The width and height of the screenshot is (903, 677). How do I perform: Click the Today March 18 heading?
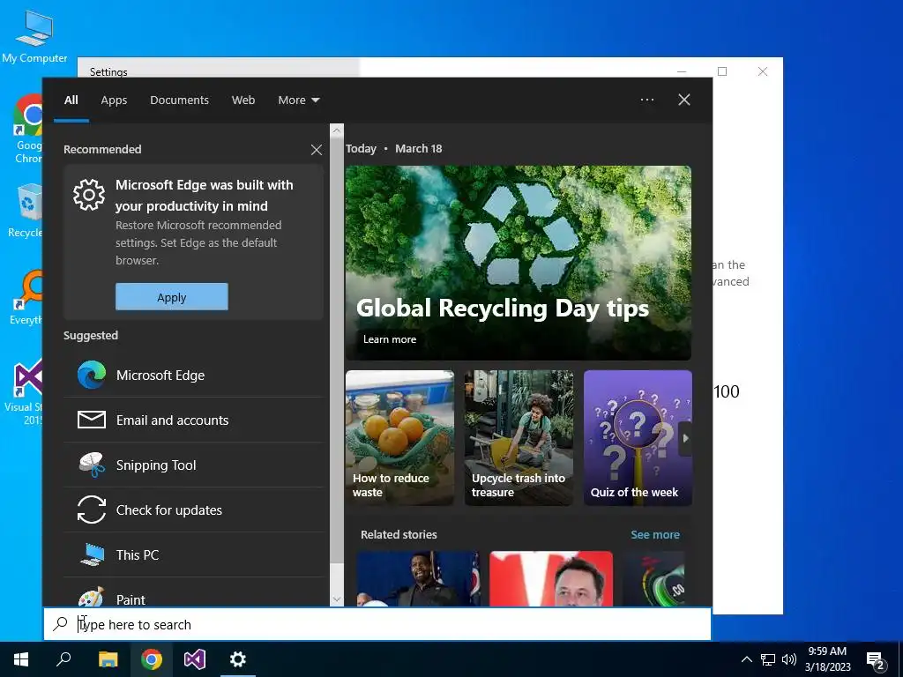point(394,148)
